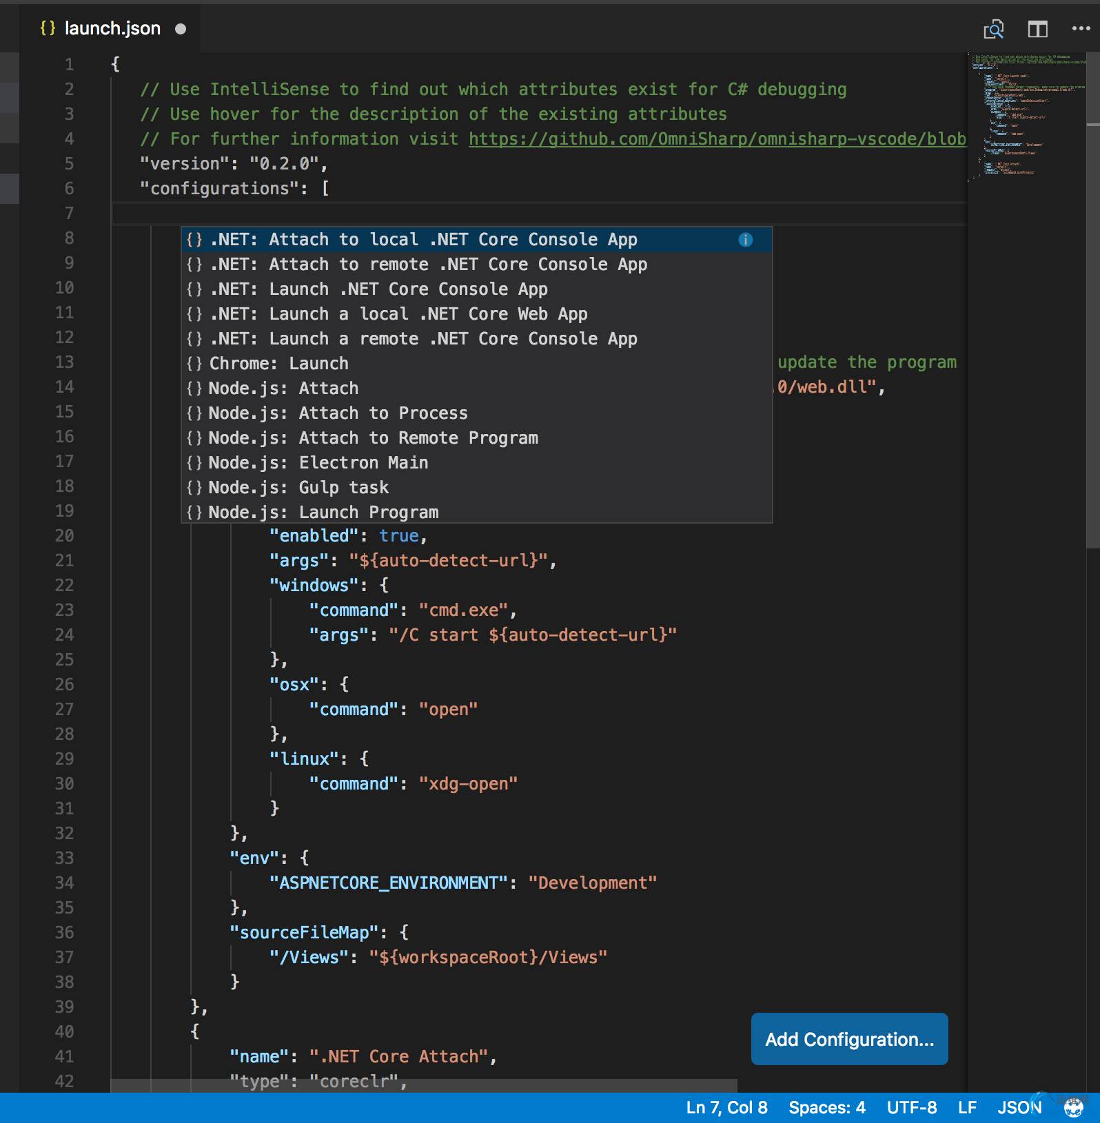Click the "env": { line

(269, 858)
